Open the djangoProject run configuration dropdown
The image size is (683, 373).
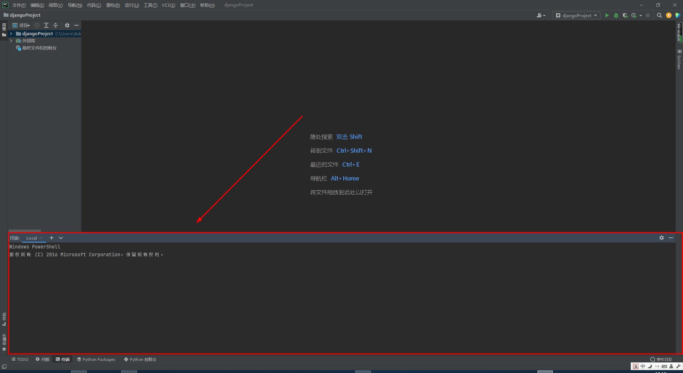pyautogui.click(x=576, y=15)
